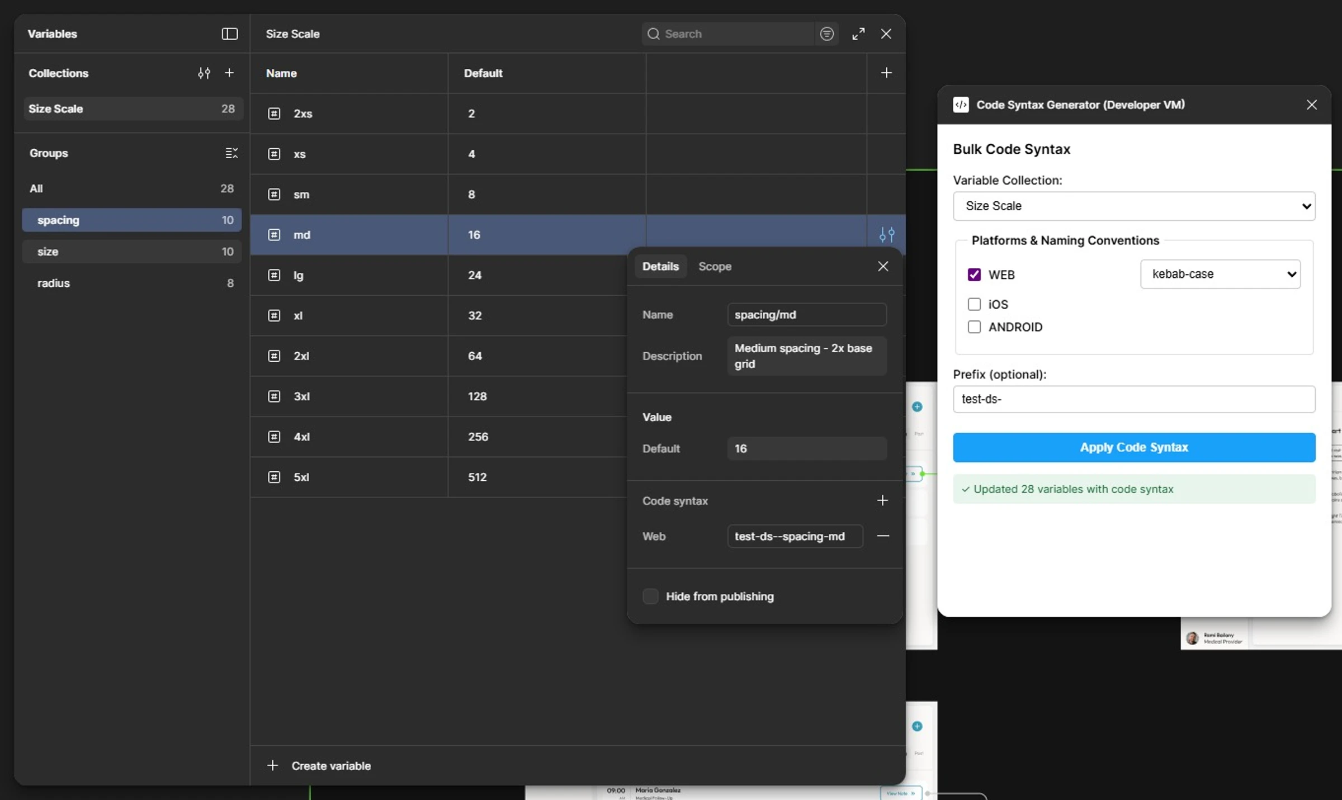
Task: Open the kebab-case naming convention dropdown
Action: (1220, 274)
